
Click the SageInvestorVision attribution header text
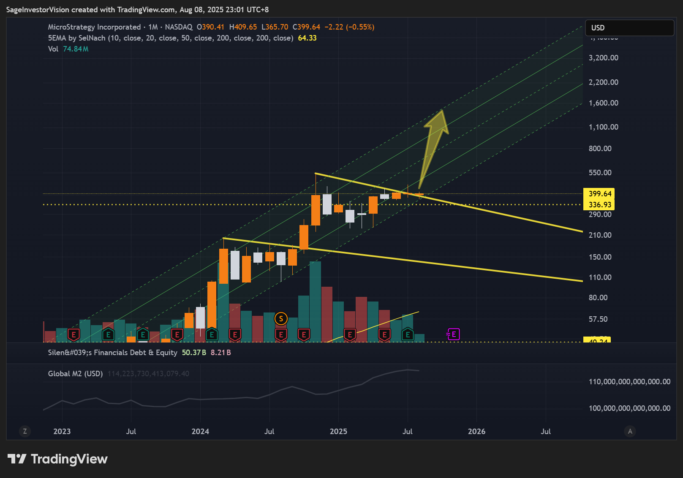coord(137,10)
